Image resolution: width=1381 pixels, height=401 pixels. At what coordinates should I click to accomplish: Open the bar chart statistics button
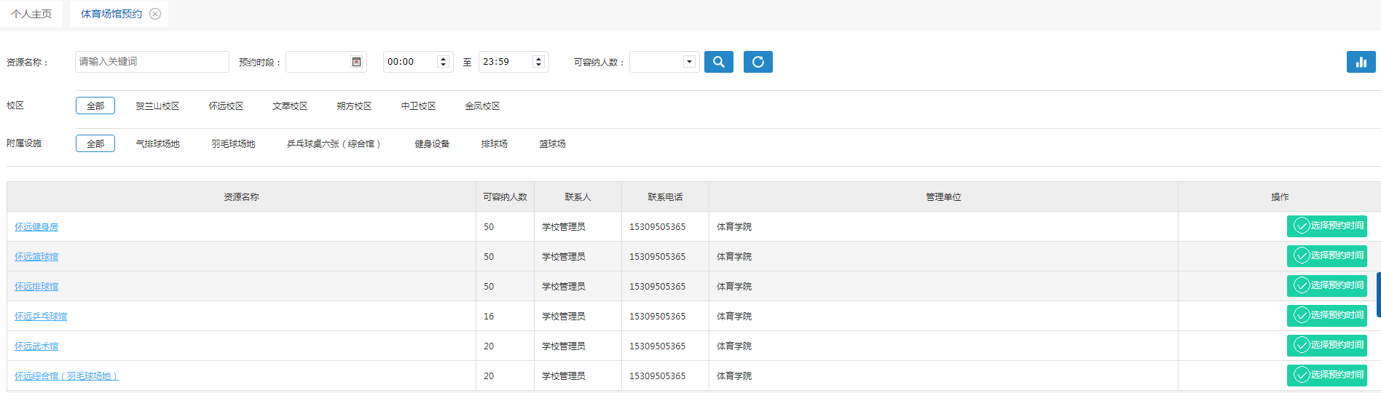[1360, 62]
